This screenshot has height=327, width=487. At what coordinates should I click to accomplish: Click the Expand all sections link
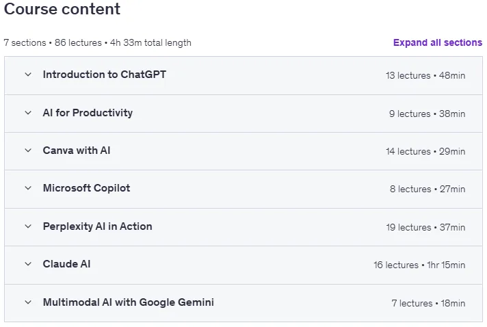point(438,42)
